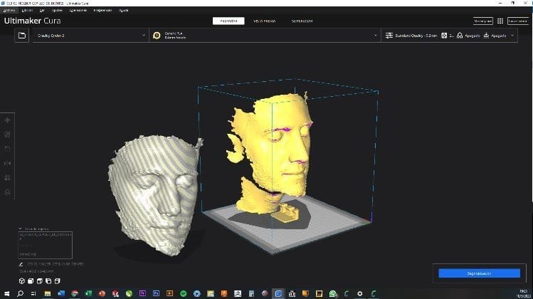Open the Archivo menu
Screen dimensions: 533x299
coord(9,10)
